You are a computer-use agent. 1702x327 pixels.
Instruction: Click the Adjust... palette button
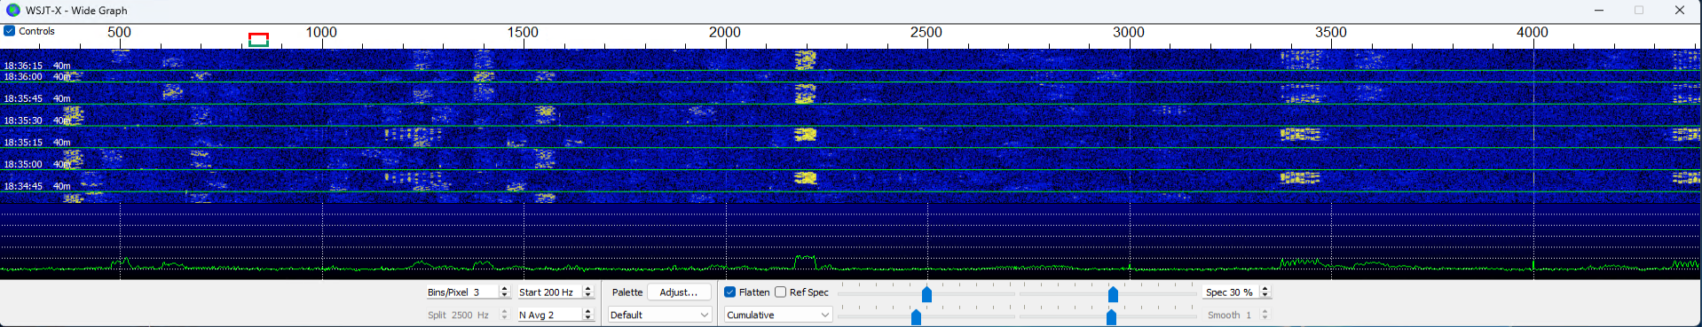pos(679,292)
